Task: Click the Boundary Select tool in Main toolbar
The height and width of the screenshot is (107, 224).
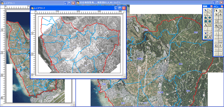Action: pos(216,18)
